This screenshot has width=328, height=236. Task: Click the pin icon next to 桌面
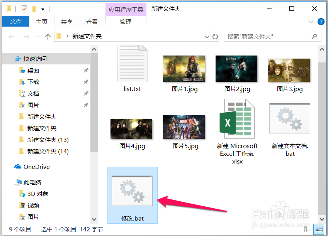tap(86, 71)
